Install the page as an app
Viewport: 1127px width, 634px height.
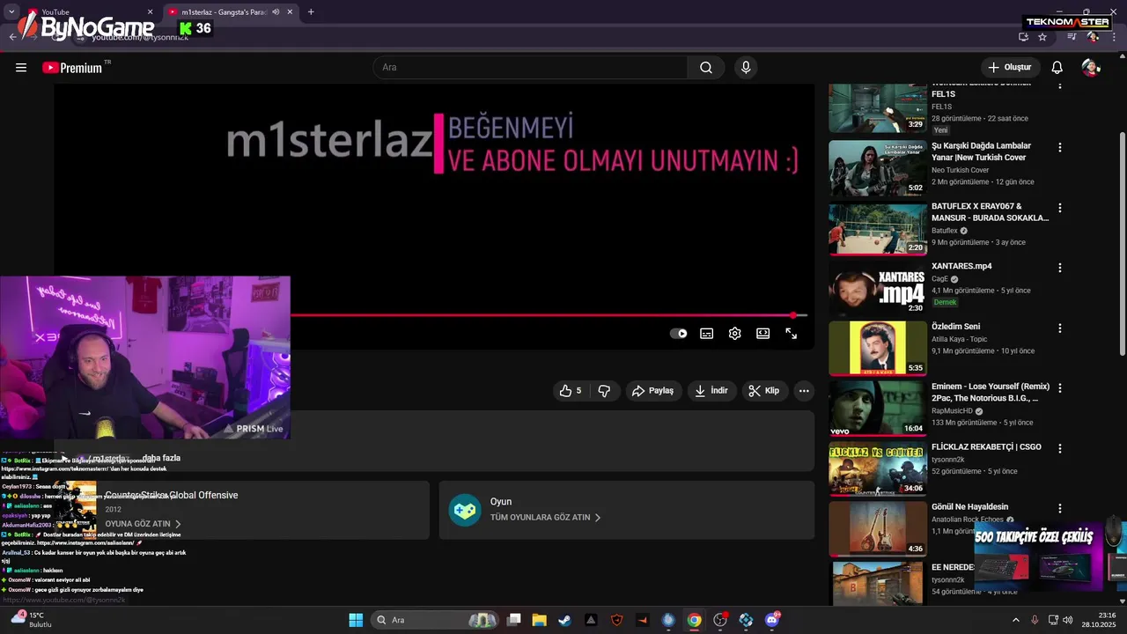[x=1023, y=37]
